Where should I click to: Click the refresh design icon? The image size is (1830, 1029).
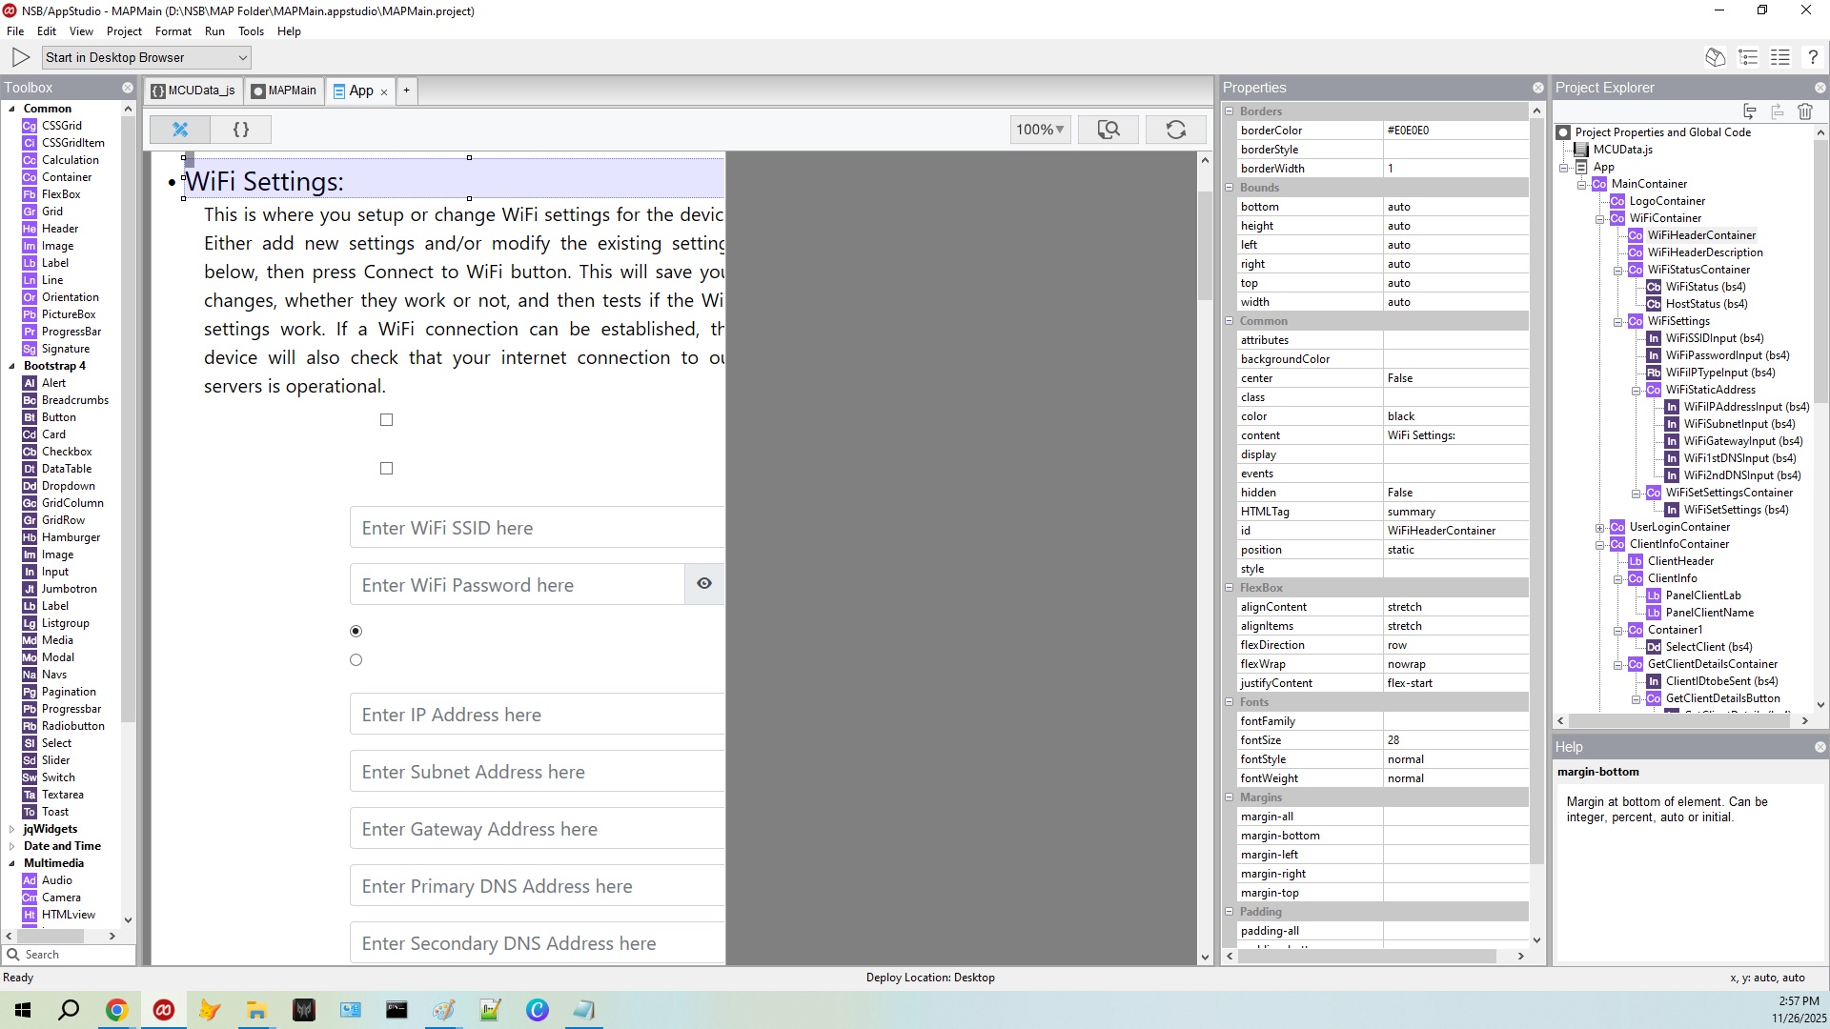(x=1175, y=130)
